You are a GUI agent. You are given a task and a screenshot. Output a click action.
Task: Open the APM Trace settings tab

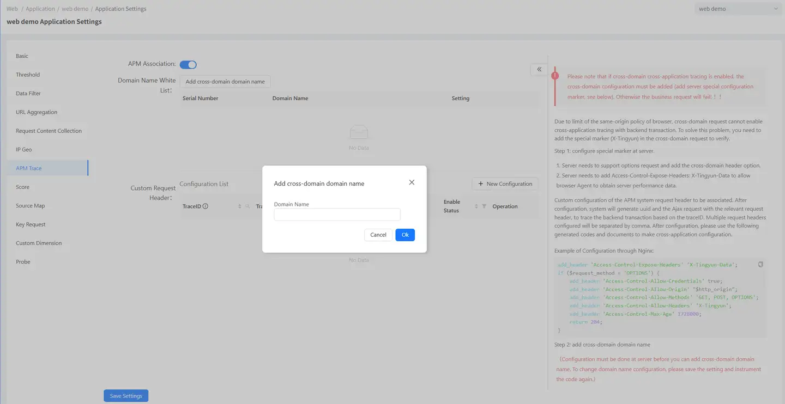point(29,168)
